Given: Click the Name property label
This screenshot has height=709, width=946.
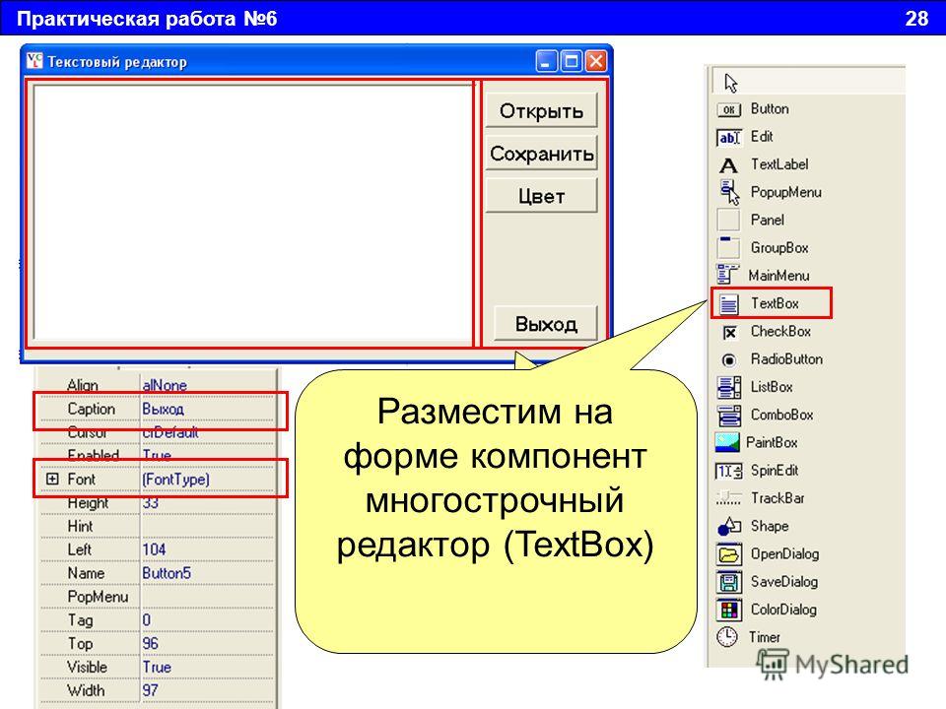Looking at the screenshot, I should pyautogui.click(x=86, y=573).
